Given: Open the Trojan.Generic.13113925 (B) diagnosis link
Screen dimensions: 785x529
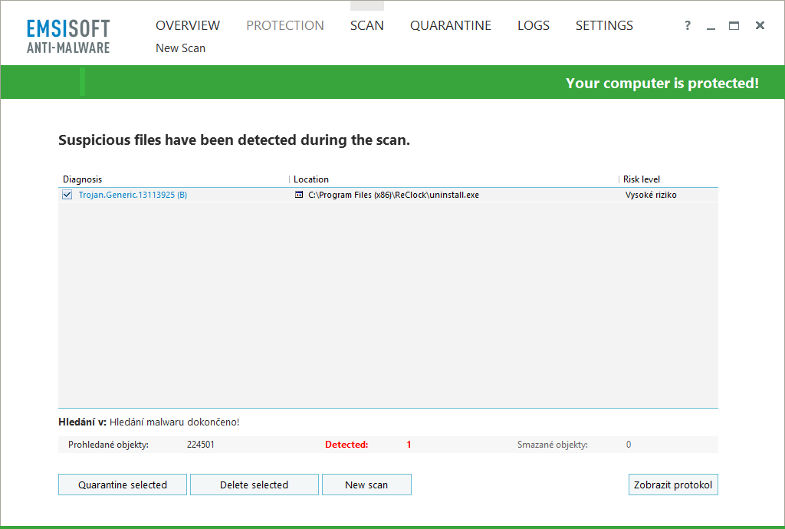Looking at the screenshot, I should (x=133, y=195).
